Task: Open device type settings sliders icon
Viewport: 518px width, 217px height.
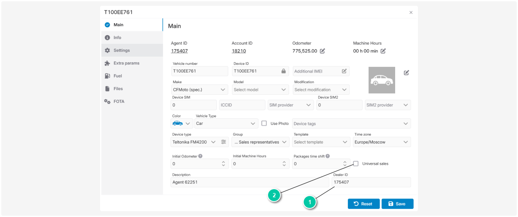Action: click(x=223, y=142)
